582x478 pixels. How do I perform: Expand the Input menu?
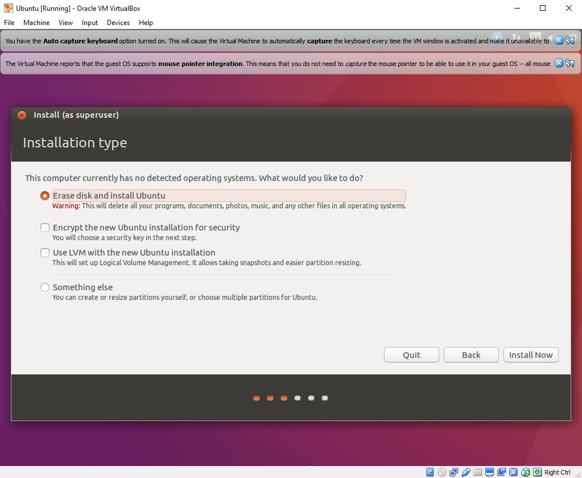[90, 23]
